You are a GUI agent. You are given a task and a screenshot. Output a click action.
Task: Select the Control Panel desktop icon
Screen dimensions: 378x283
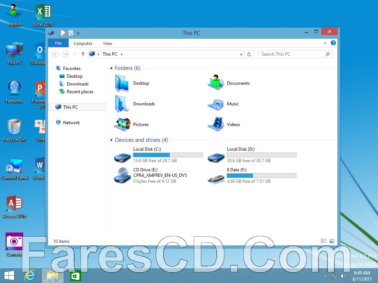[x=14, y=168]
